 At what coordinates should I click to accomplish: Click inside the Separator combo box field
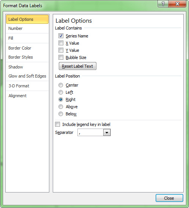(x=90, y=132)
